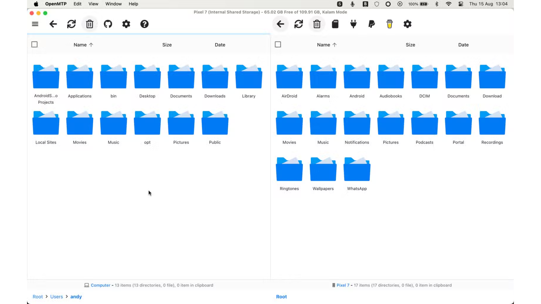Navigate to Users in breadcrumb path

coord(56,297)
